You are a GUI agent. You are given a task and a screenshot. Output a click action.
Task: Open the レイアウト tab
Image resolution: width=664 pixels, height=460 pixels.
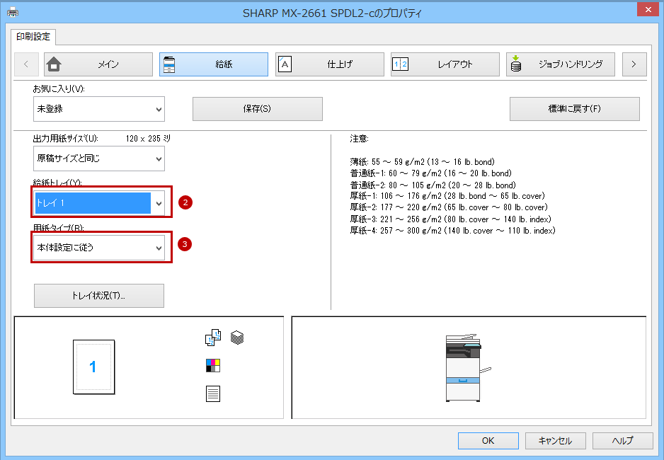click(445, 64)
